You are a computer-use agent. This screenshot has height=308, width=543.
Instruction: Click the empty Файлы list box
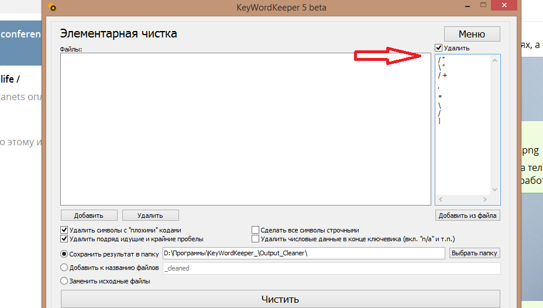point(246,129)
